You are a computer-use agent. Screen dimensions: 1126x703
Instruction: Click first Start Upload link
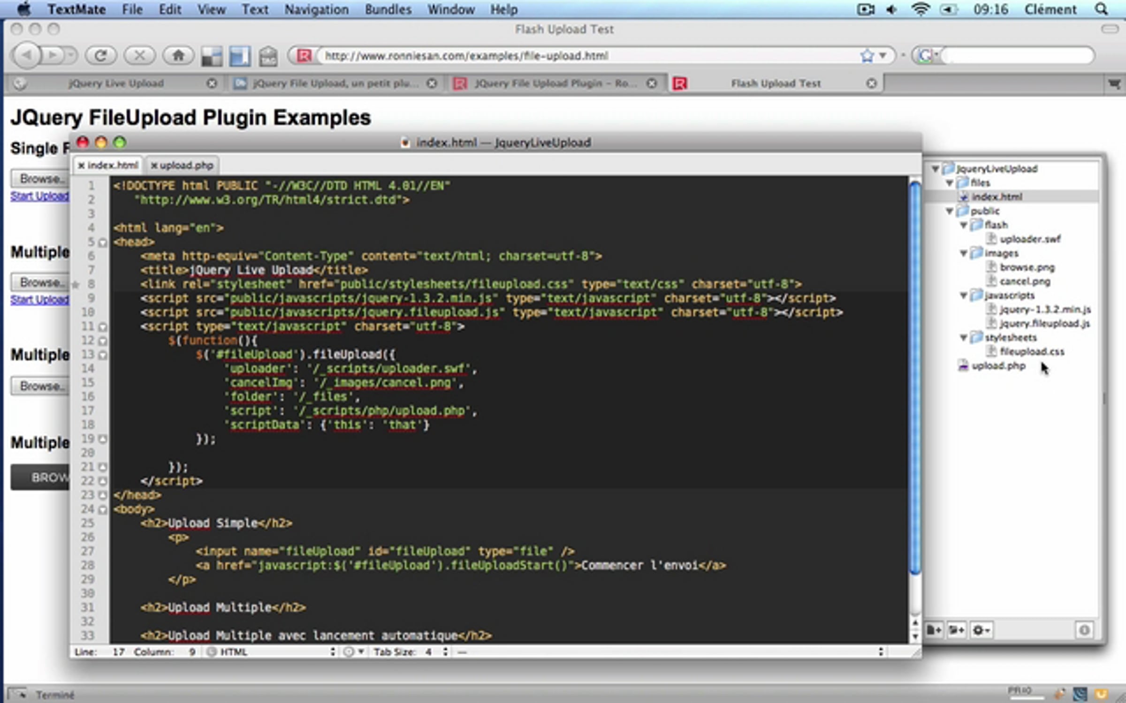tap(40, 196)
